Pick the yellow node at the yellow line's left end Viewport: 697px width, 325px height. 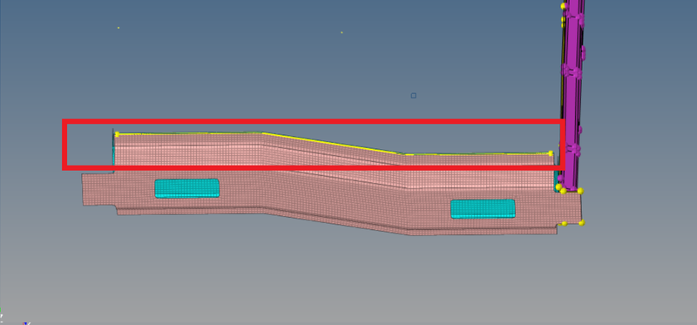tap(117, 134)
